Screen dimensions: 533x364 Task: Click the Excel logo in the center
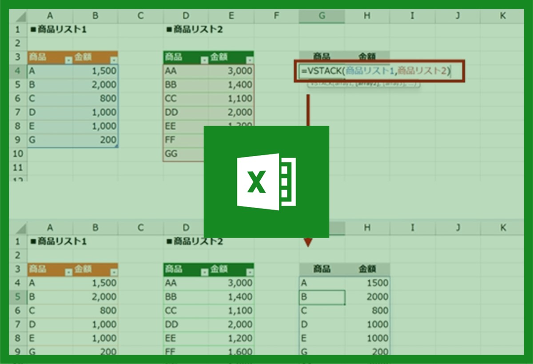pos(266,182)
